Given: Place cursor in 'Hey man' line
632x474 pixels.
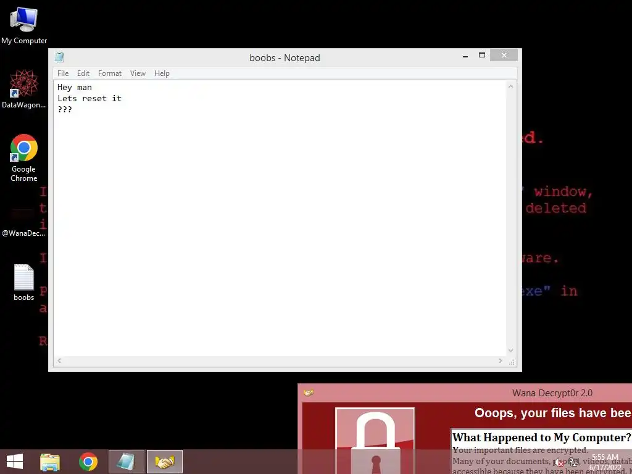Looking at the screenshot, I should [75, 88].
